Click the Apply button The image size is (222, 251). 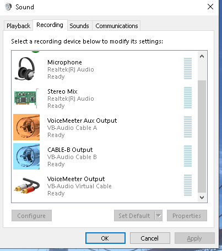pyautogui.click(x=194, y=238)
